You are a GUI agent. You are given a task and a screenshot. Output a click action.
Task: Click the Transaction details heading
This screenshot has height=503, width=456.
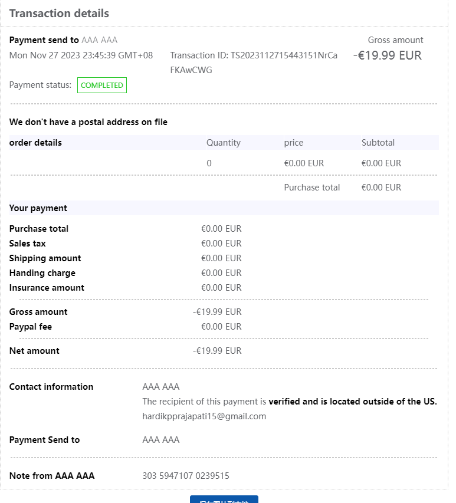59,13
